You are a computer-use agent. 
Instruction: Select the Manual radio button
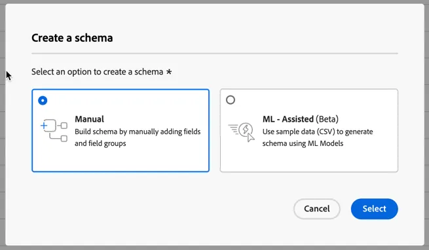pos(43,100)
